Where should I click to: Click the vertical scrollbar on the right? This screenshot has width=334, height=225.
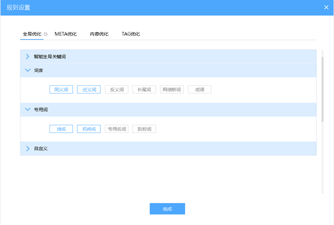(322, 90)
